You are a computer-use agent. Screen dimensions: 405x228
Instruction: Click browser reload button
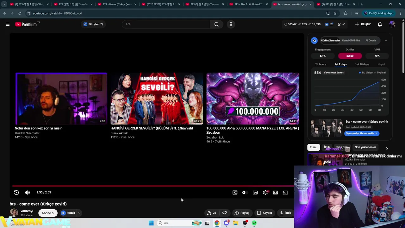coord(20,13)
